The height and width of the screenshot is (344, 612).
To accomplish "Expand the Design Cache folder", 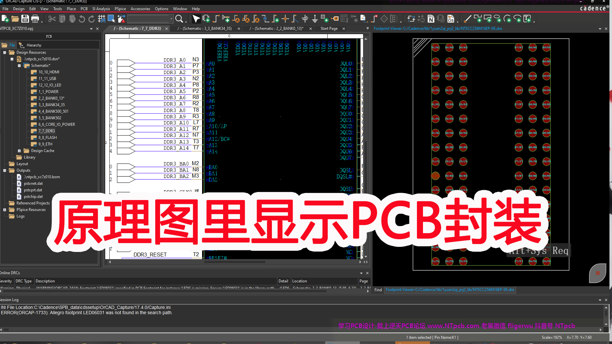I will 19,151.
